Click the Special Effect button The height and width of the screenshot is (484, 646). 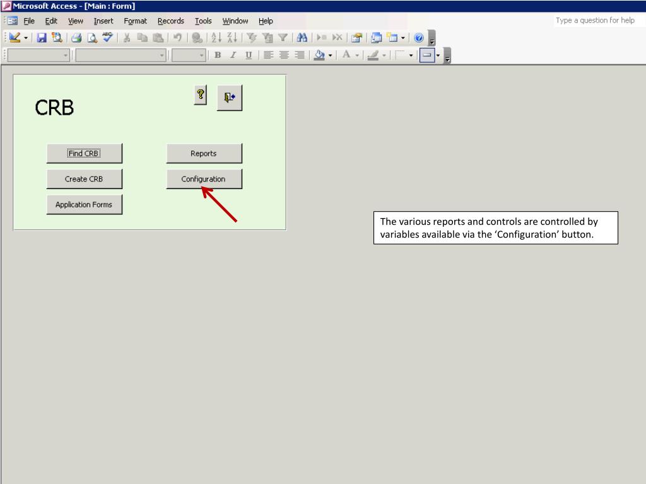coord(427,55)
